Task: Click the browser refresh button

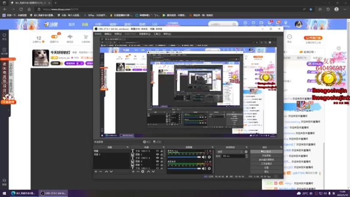Action: click(x=21, y=9)
